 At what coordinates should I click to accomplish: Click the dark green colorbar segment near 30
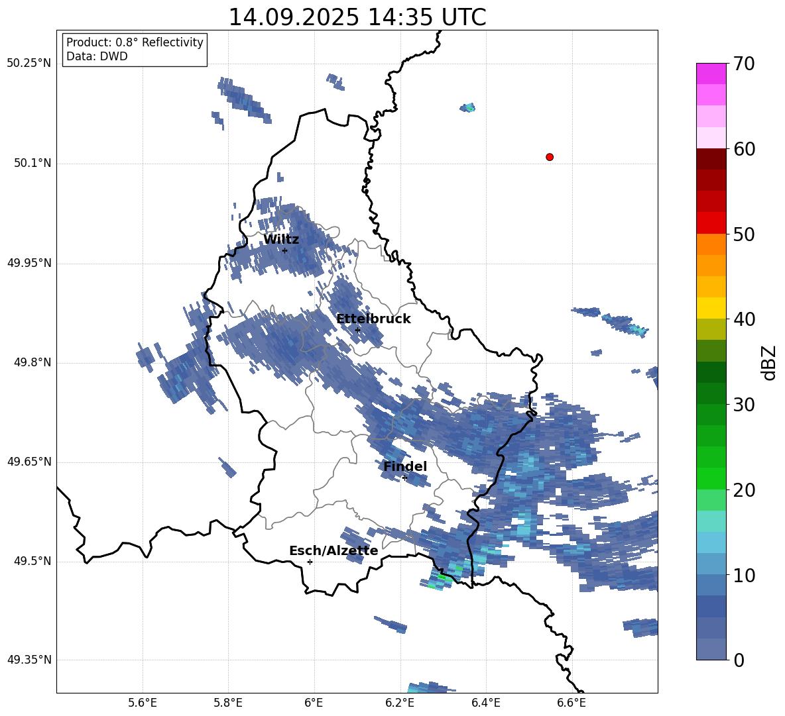coord(711,372)
